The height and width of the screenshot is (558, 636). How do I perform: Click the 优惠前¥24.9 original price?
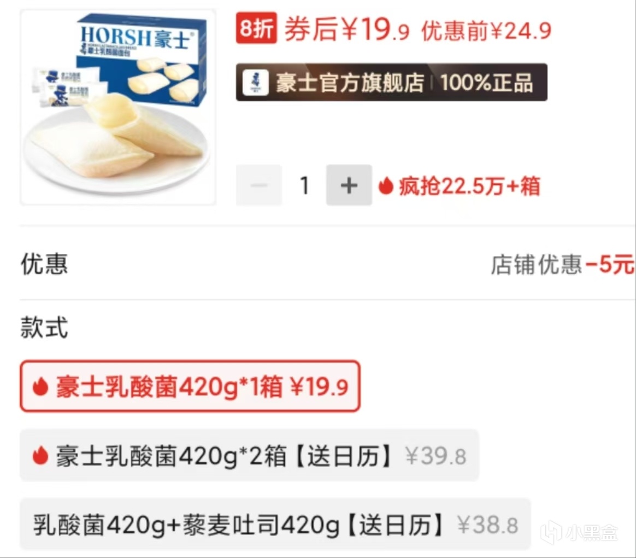click(x=487, y=31)
